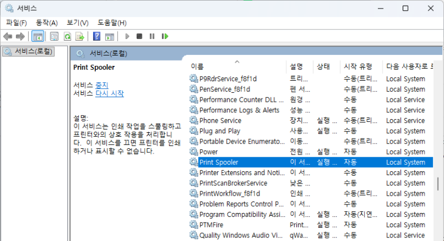
Task: Select the PenService_f8f1d row
Action: pos(311,89)
